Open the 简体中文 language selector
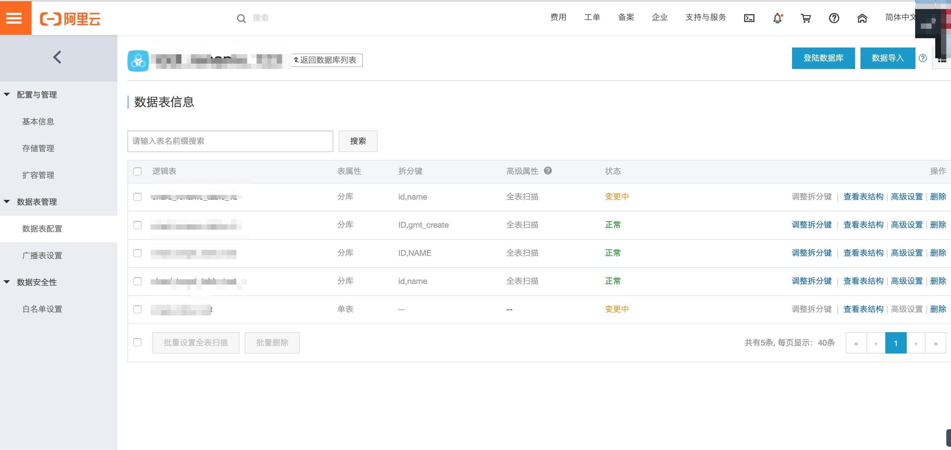Viewport: 951px width, 450px height. click(900, 17)
